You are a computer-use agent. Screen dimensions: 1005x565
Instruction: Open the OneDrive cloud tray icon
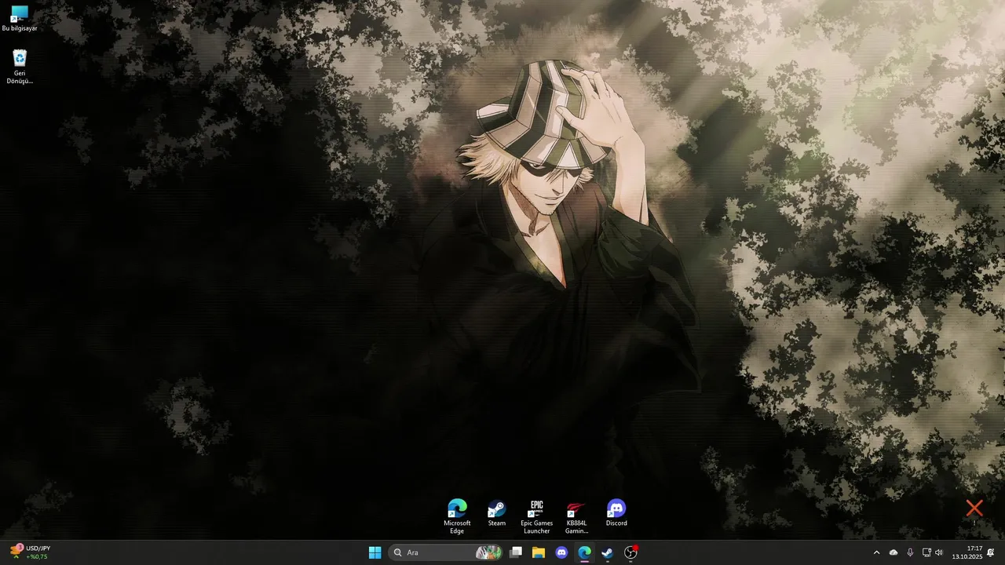click(894, 552)
